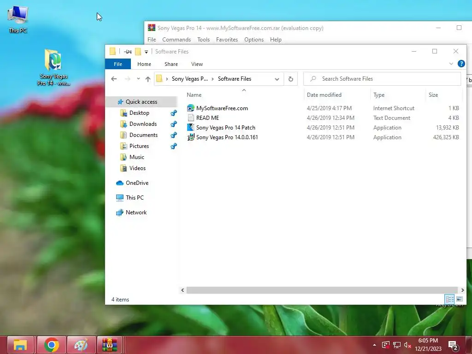This screenshot has height=354, width=472.
Task: Open Downloads in navigation pane
Action: [143, 124]
